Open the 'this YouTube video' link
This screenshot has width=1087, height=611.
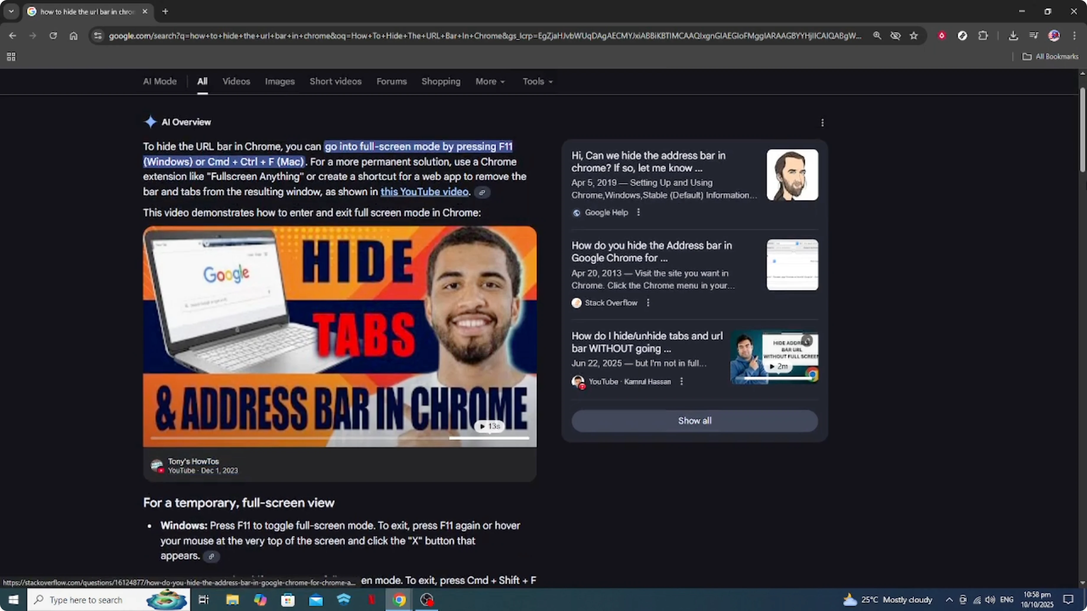(x=424, y=192)
